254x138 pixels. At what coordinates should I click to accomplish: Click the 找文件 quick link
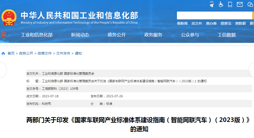tap(197, 23)
